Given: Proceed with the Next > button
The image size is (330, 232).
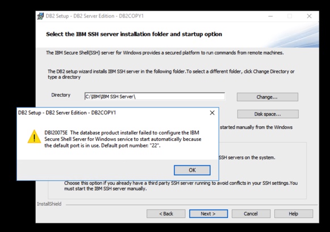Looking at the screenshot, I should (208, 214).
